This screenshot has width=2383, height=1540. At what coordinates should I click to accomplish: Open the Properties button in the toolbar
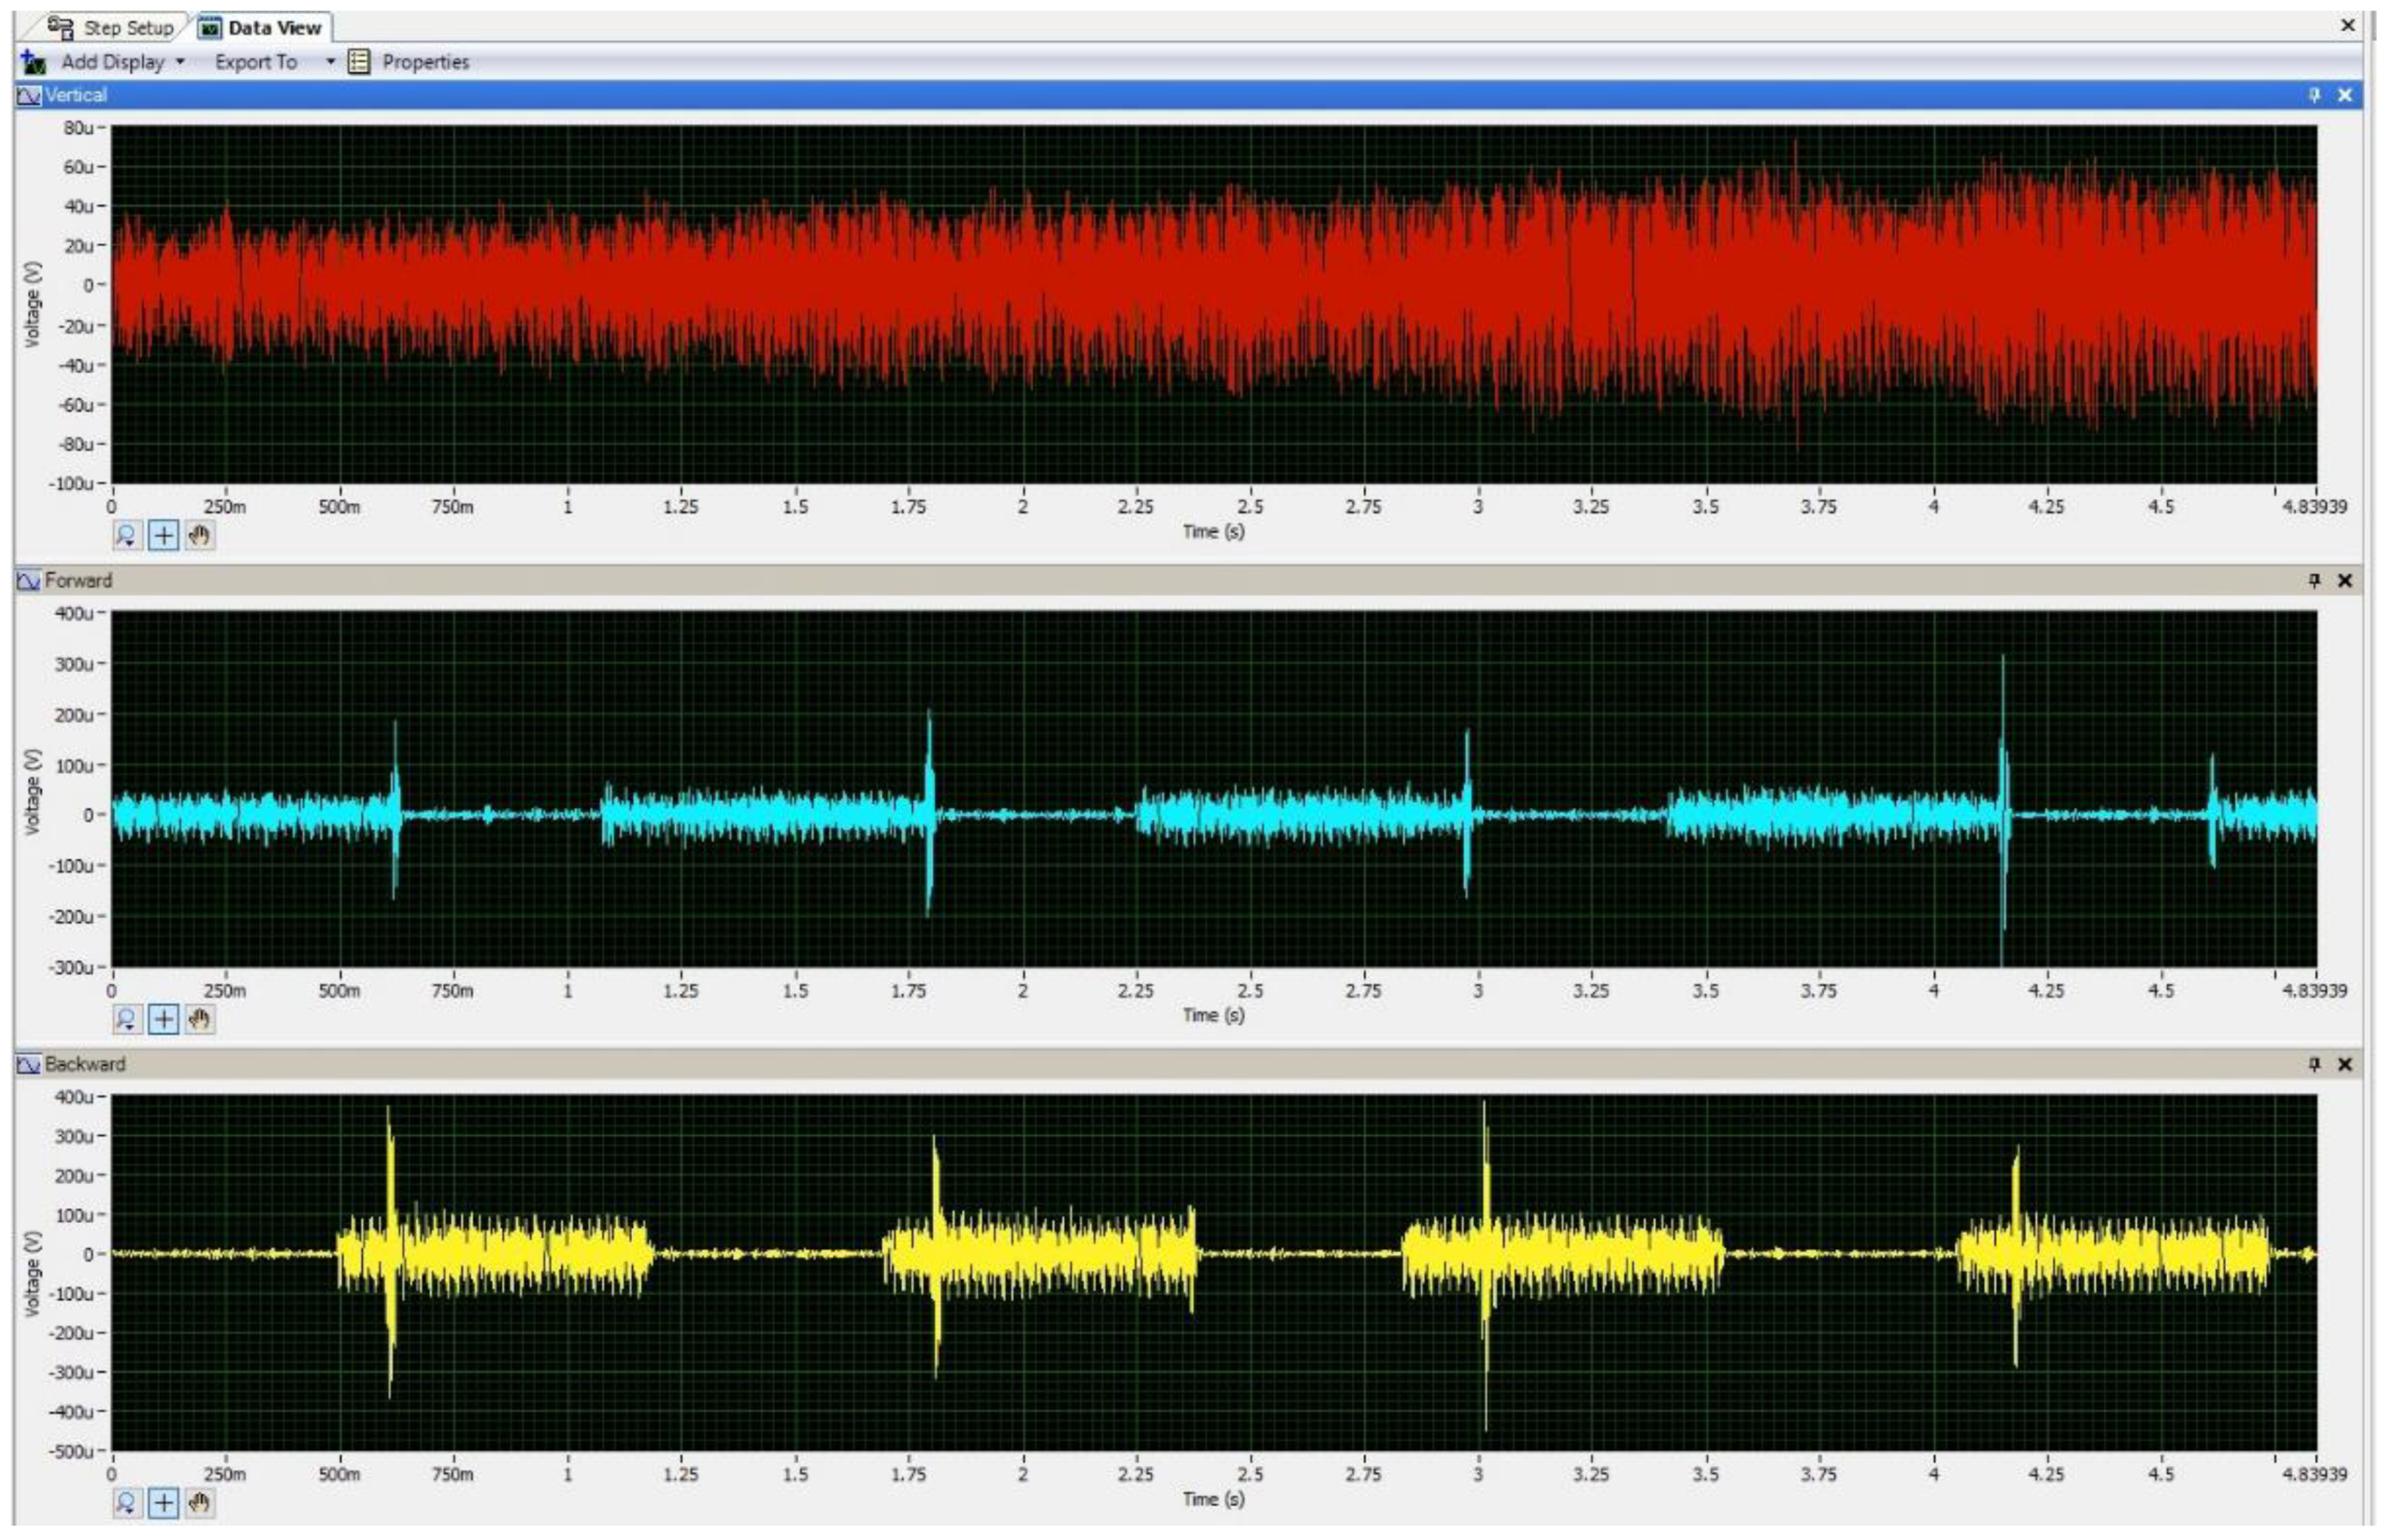pyautogui.click(x=425, y=62)
